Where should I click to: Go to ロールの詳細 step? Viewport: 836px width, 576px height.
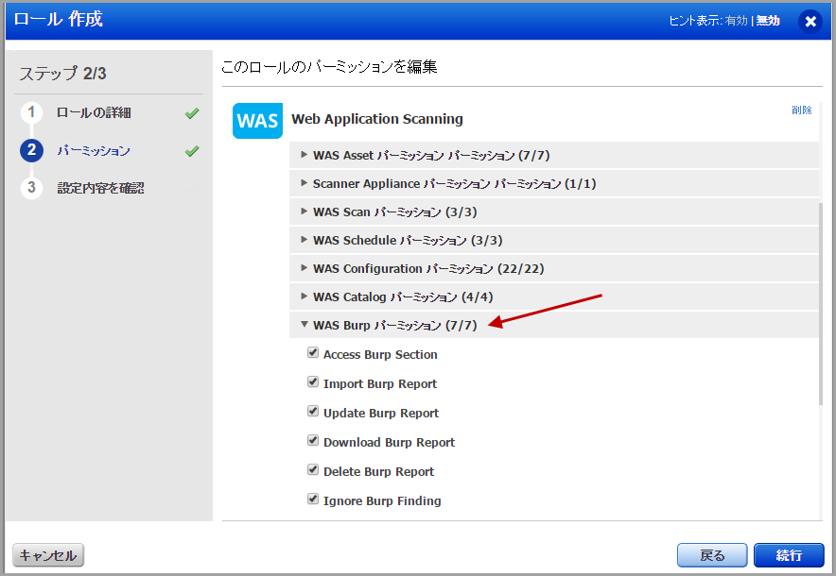coord(94,113)
